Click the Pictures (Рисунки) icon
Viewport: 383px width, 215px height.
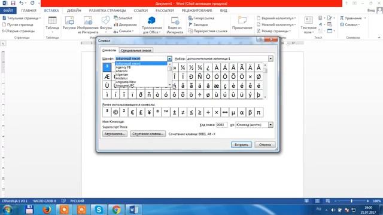click(x=69, y=23)
